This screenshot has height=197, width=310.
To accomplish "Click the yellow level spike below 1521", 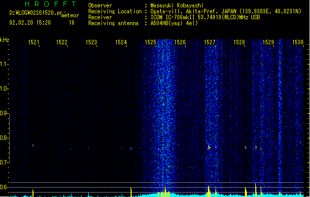I will click(x=33, y=193).
